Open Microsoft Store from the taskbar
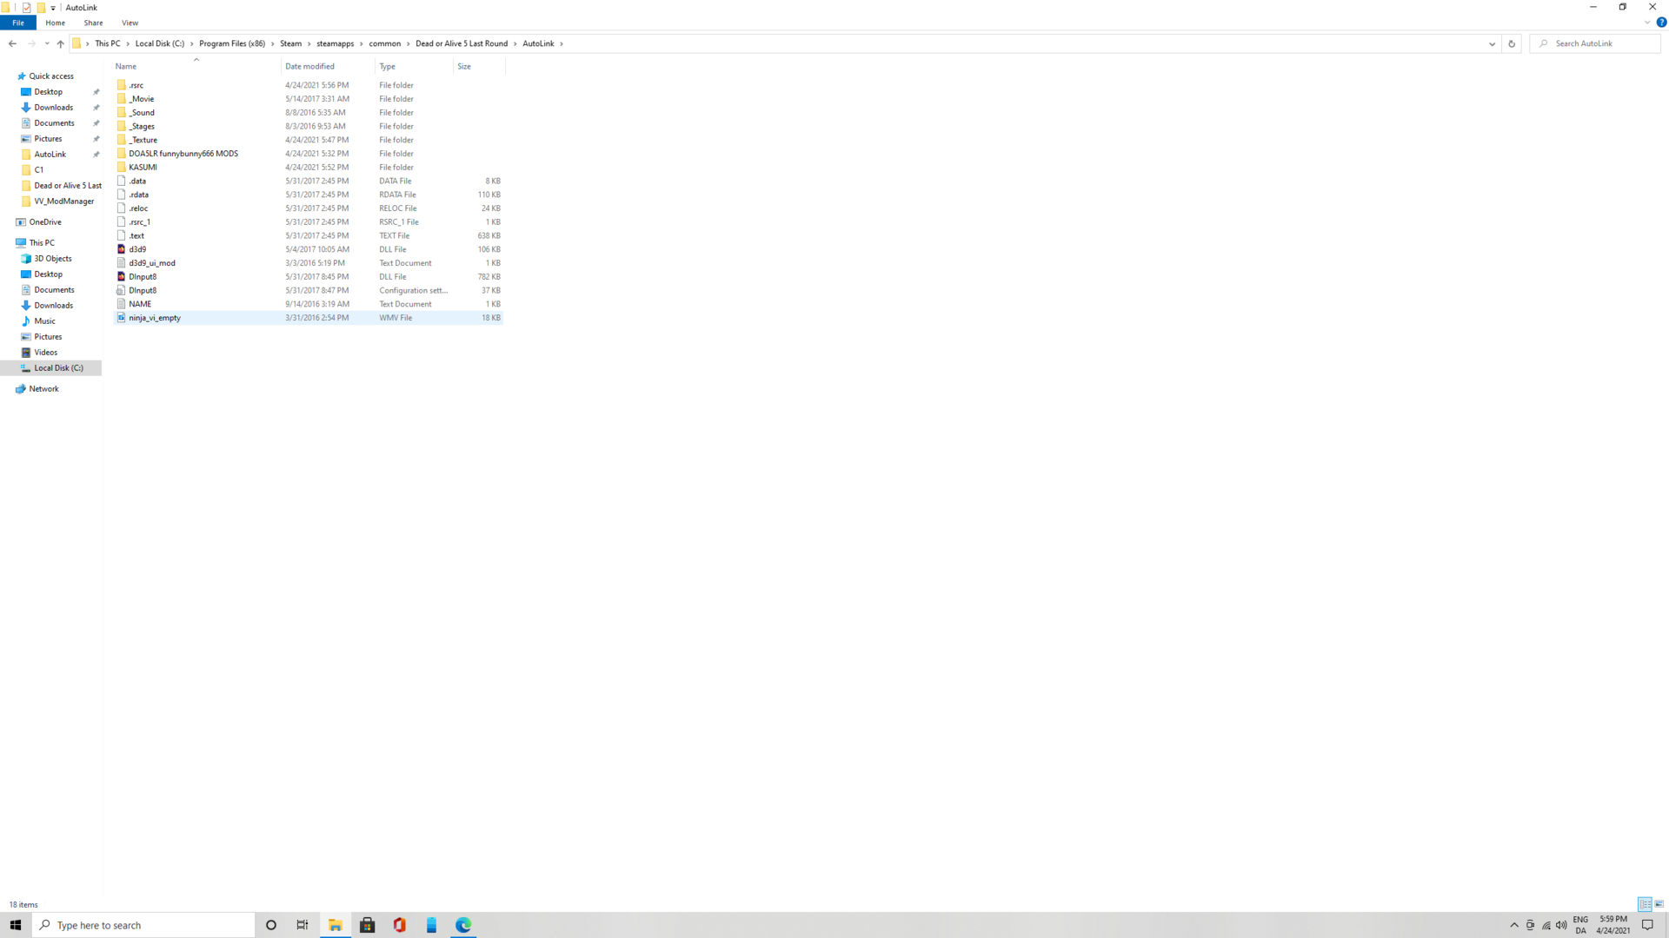The image size is (1669, 938). (x=367, y=925)
